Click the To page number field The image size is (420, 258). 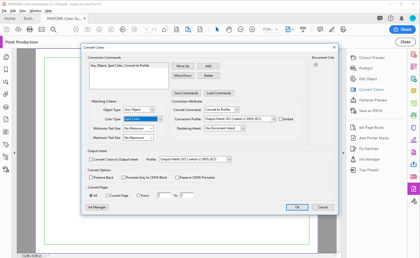187,196
